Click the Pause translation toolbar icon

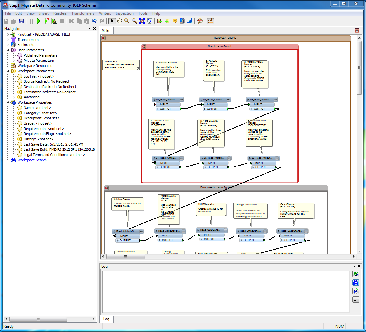click(31, 21)
